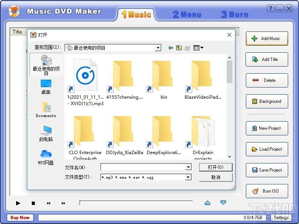Click the Delete button
Viewport: 299px width, 224px height.
[267, 80]
